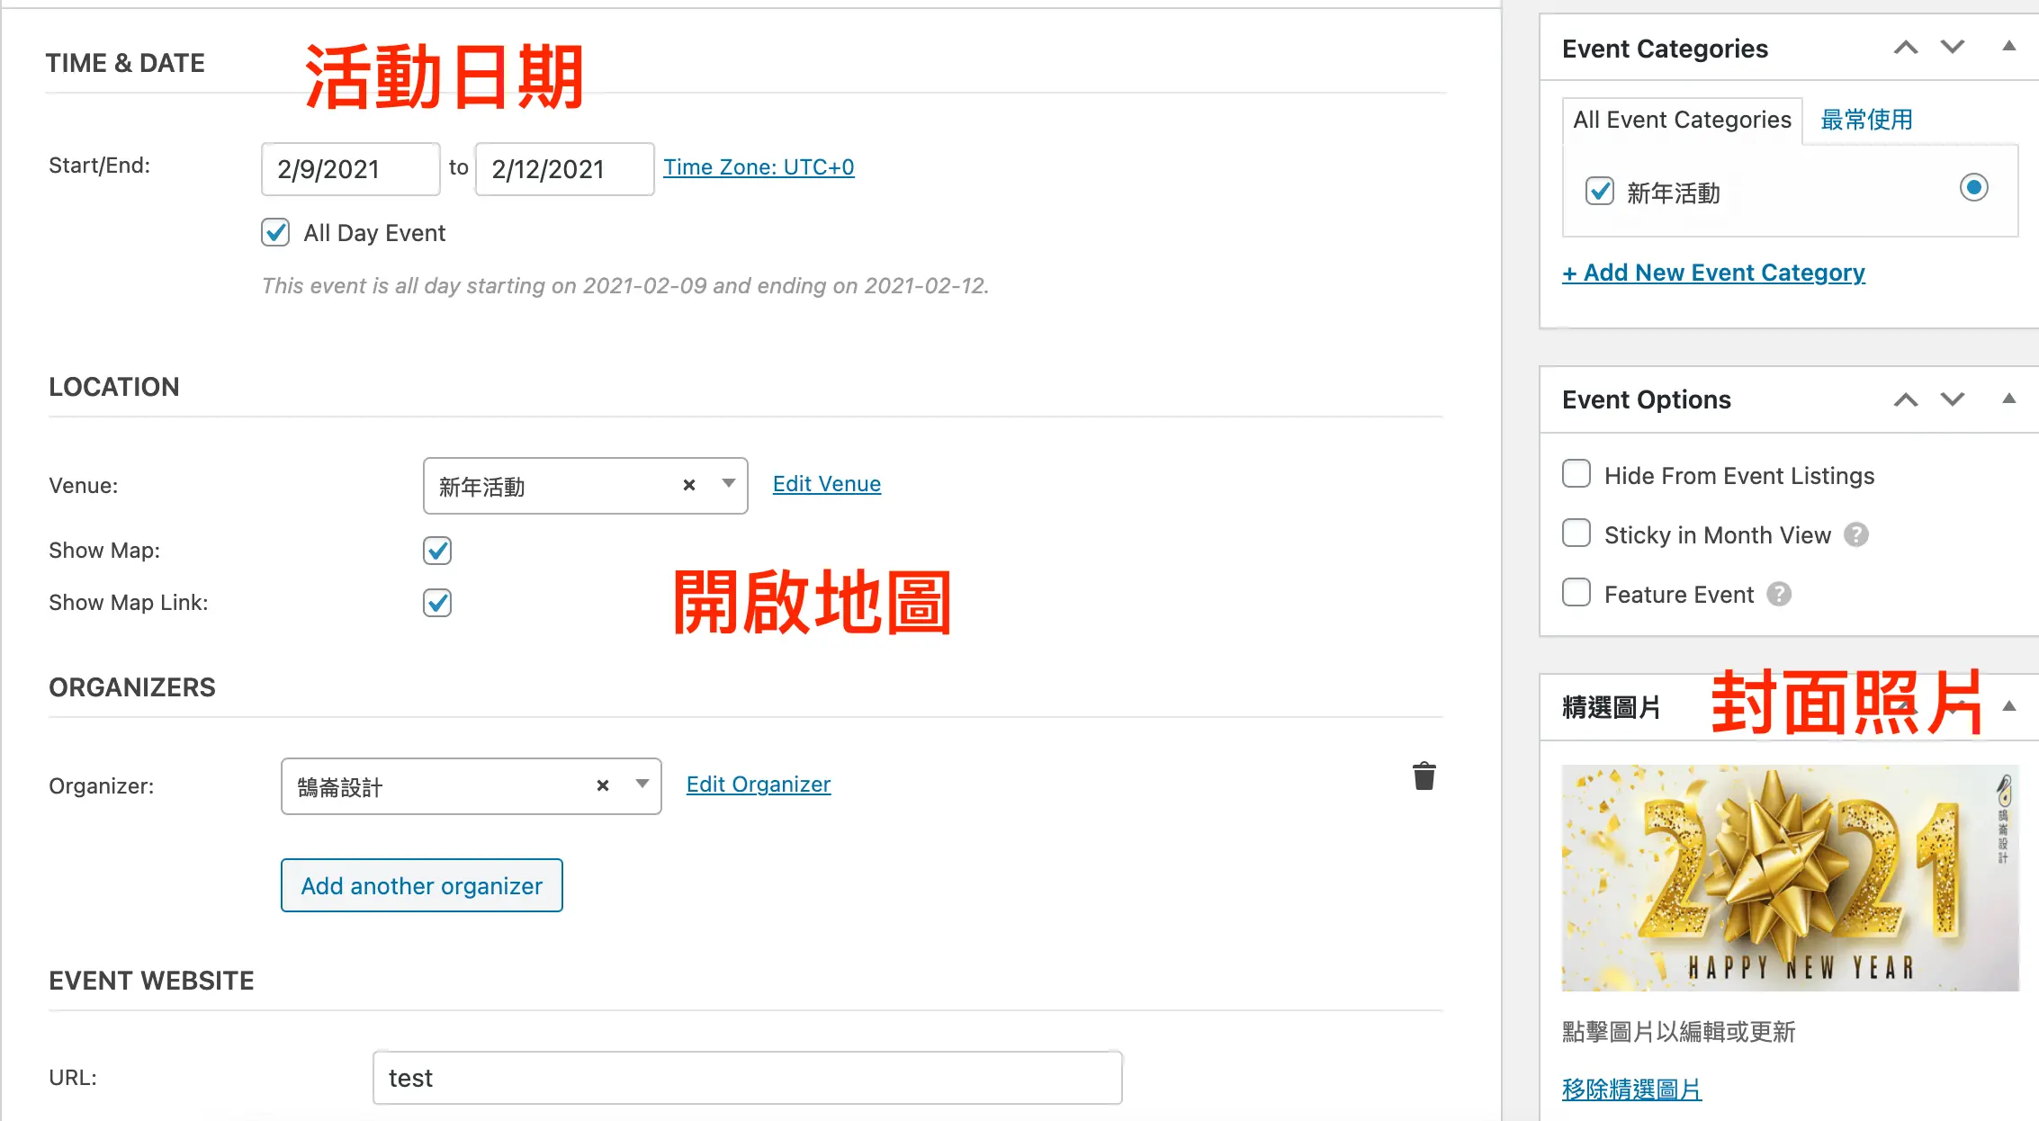The image size is (2039, 1121).
Task: Open help icon beside Feature Event
Action: (x=1779, y=594)
